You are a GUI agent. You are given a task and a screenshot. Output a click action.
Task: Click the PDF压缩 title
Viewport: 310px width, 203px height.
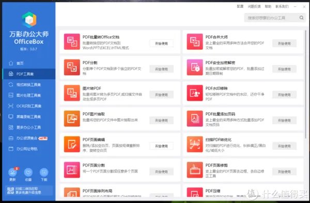(x=213, y=191)
